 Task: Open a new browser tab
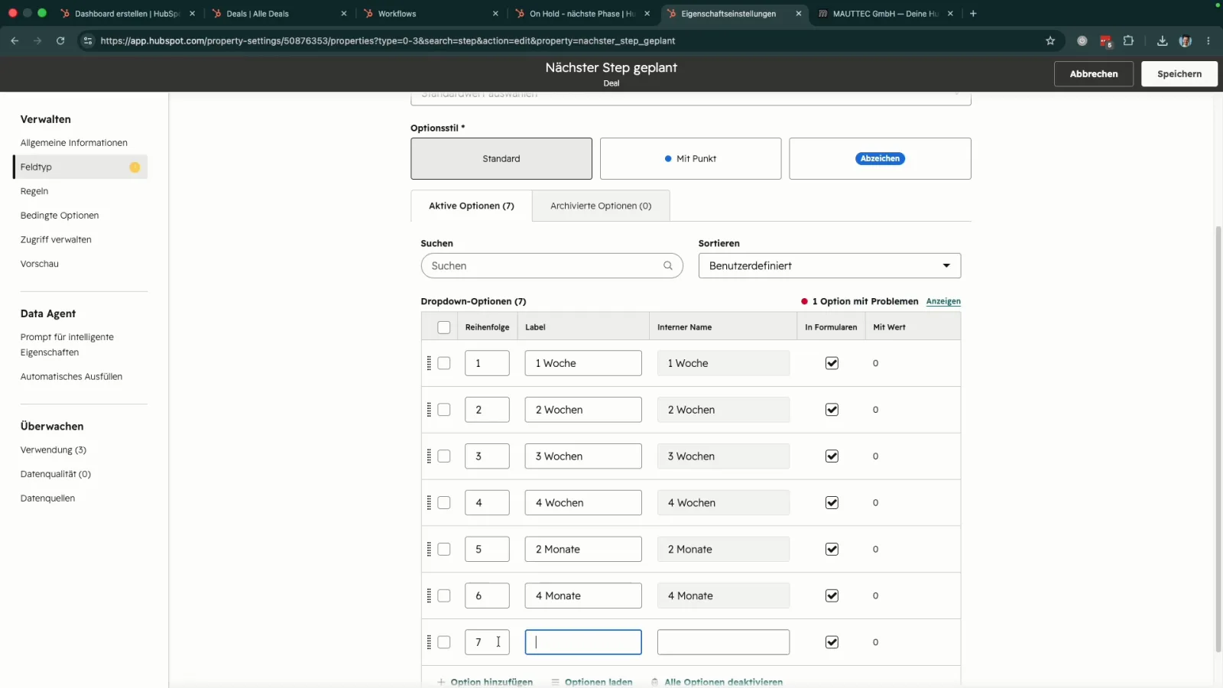(x=973, y=14)
